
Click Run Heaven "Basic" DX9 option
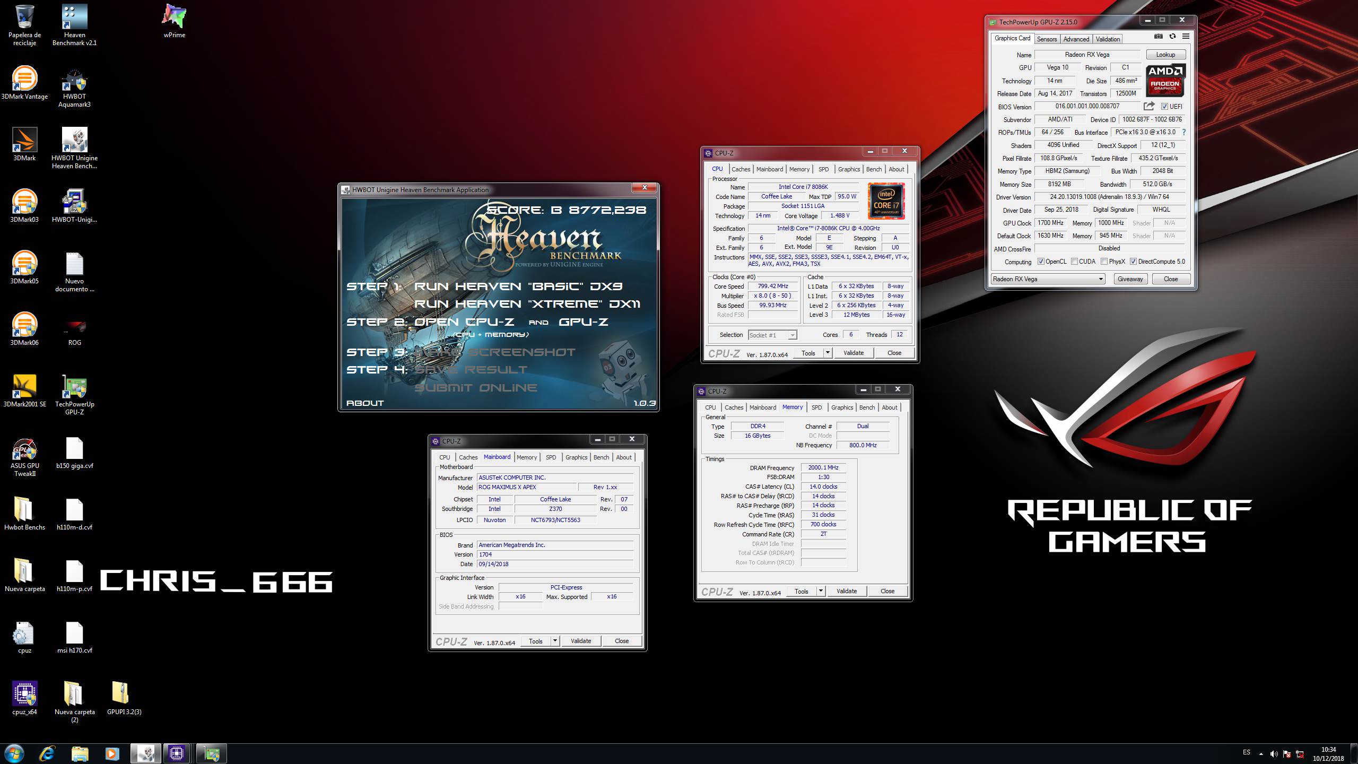click(x=518, y=286)
